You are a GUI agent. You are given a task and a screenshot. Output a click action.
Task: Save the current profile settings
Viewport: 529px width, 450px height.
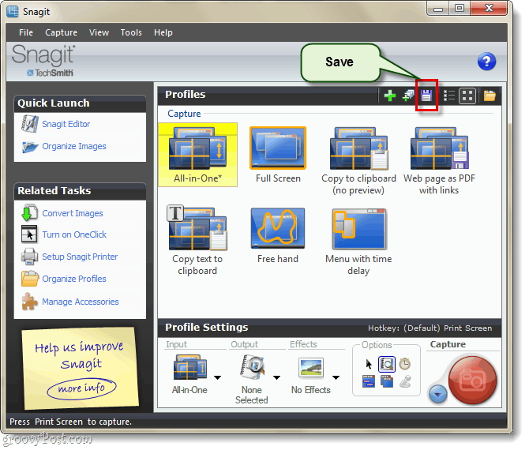pyautogui.click(x=426, y=96)
